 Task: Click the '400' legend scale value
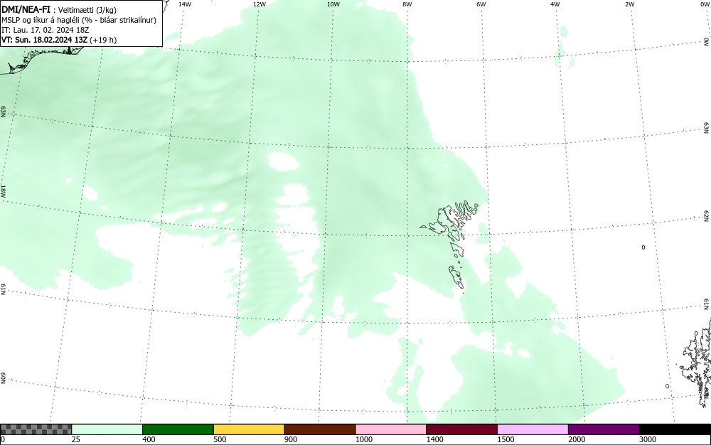tap(149, 439)
